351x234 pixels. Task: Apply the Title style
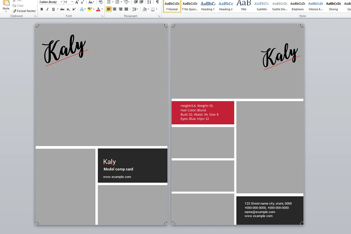pyautogui.click(x=244, y=6)
